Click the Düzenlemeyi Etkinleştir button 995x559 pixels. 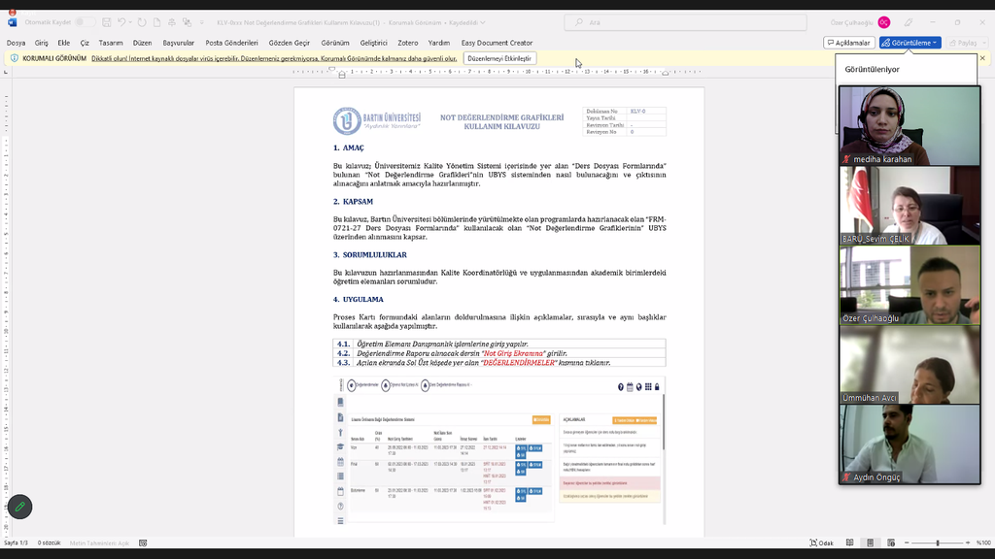499,58
